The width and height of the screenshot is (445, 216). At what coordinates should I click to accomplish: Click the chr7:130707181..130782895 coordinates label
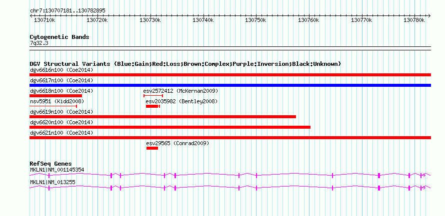(x=67, y=11)
